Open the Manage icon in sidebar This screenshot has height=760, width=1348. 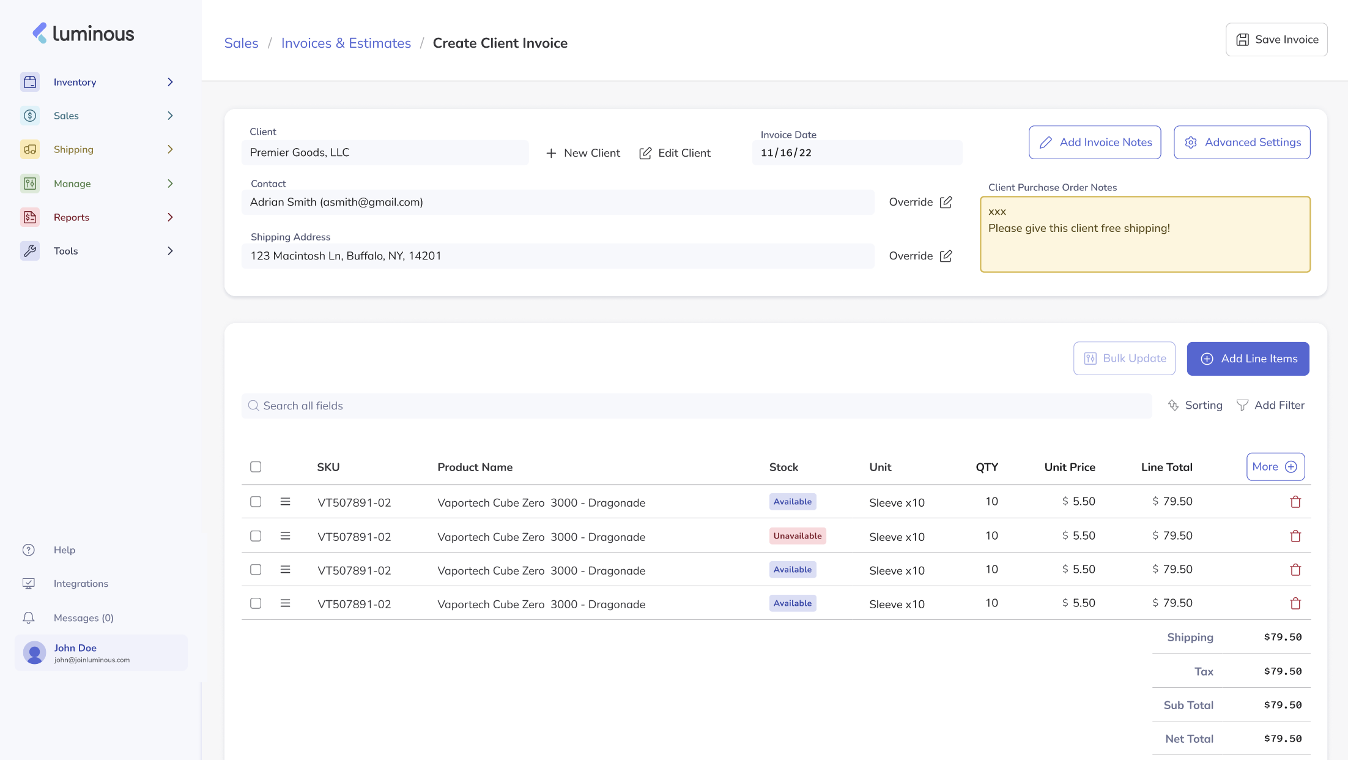[x=30, y=183]
